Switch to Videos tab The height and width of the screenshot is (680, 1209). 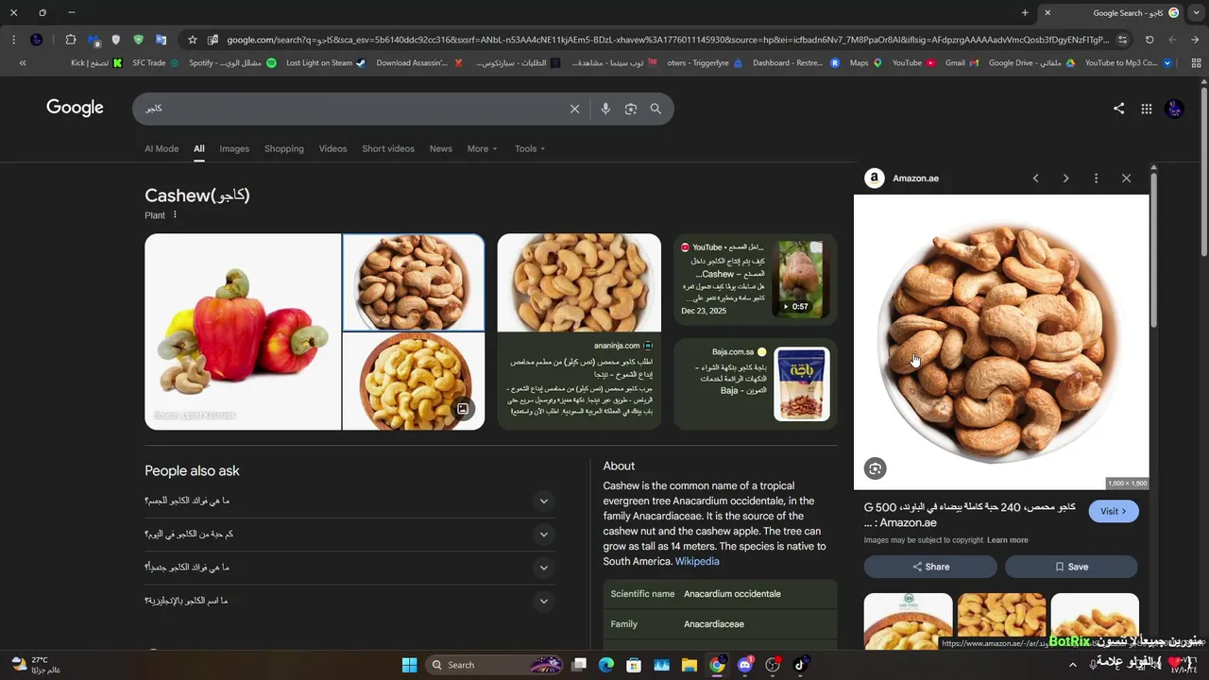[x=332, y=148]
